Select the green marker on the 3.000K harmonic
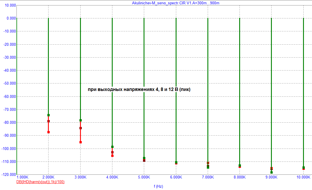The width and height of the screenshot is (312, 190). [81, 120]
